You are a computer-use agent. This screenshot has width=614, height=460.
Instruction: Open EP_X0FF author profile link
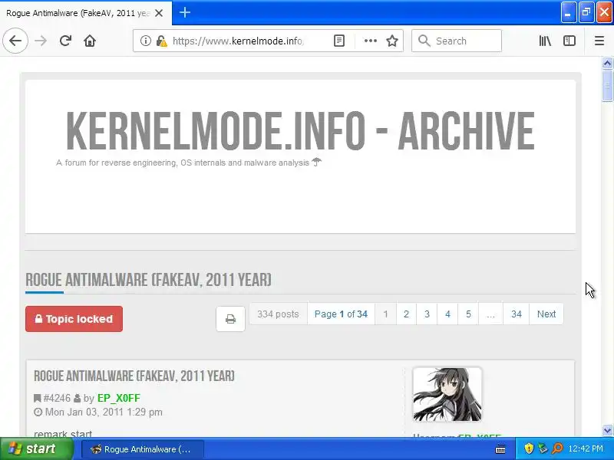pos(119,398)
